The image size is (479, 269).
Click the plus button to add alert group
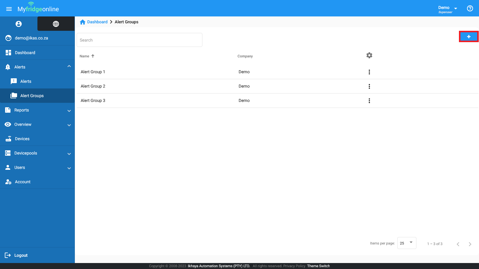pyautogui.click(x=469, y=36)
